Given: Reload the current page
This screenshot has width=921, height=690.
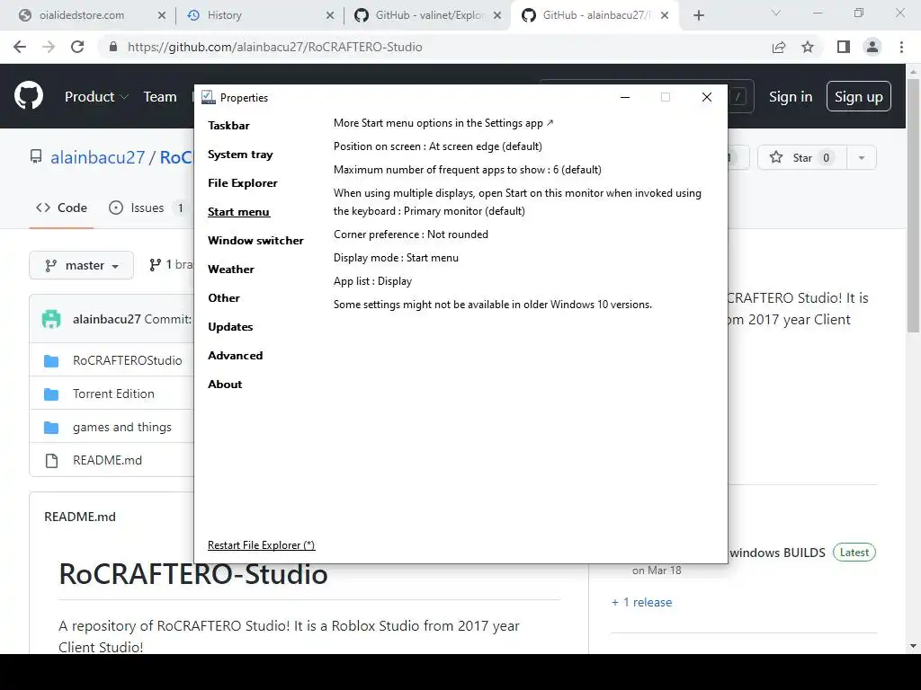Looking at the screenshot, I should 77,47.
